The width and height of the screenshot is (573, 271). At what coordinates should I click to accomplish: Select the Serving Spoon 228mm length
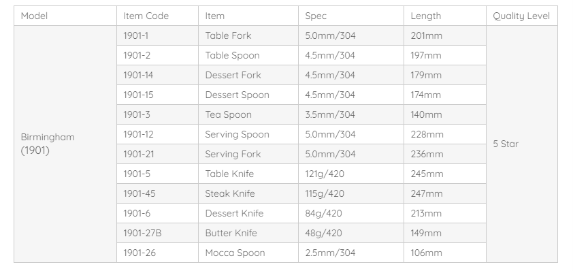[x=445, y=135]
